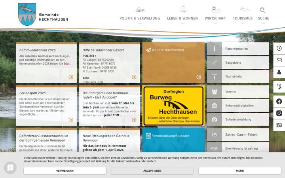Click arrow icon on Kommunalwahlen 2026 card

[x=71, y=77]
